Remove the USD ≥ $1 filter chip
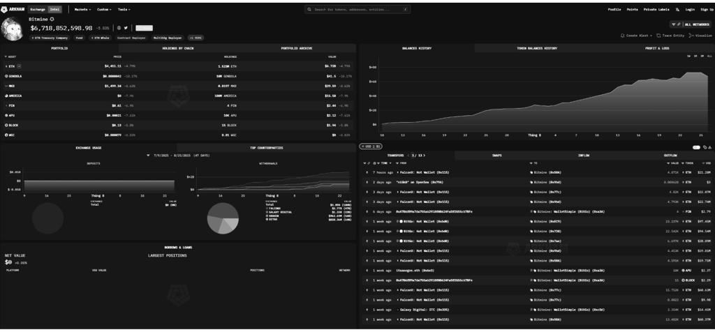The image size is (715, 332). [x=363, y=146]
